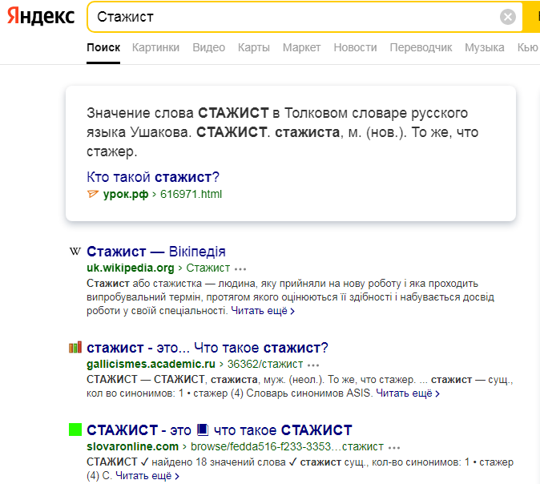
Task: Click the yellow search button beside the search field
Action: pos(531,17)
